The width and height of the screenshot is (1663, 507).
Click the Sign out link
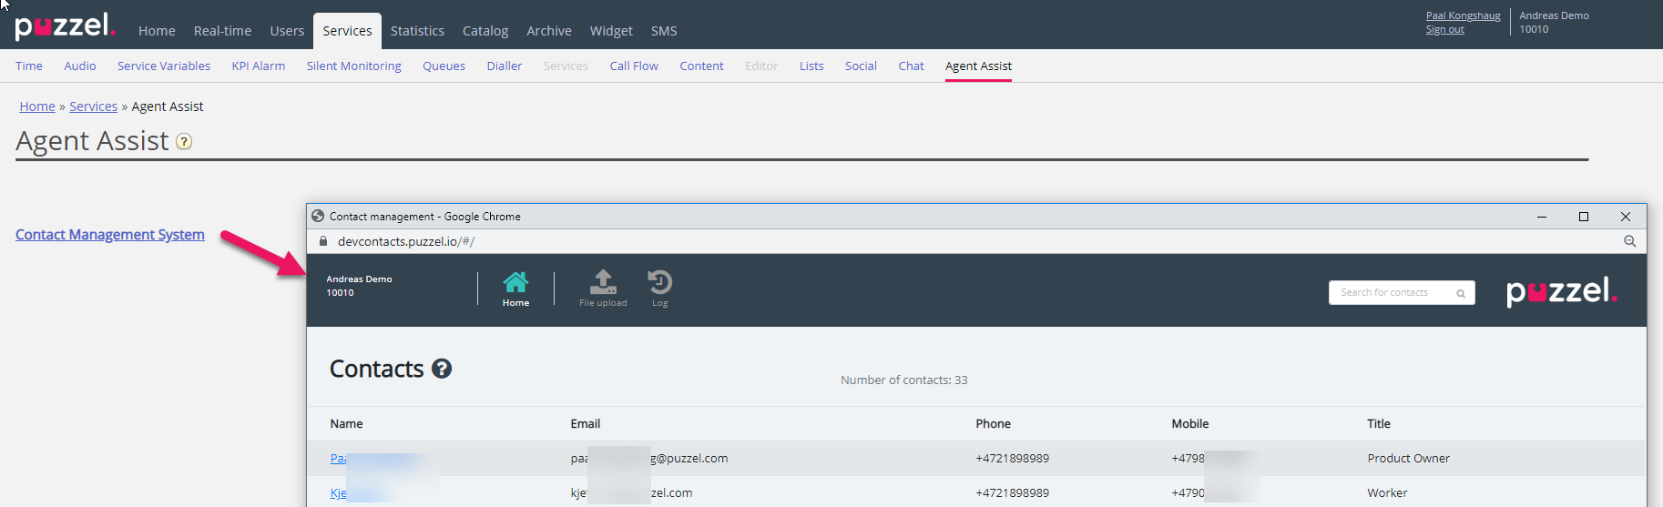[1444, 30]
